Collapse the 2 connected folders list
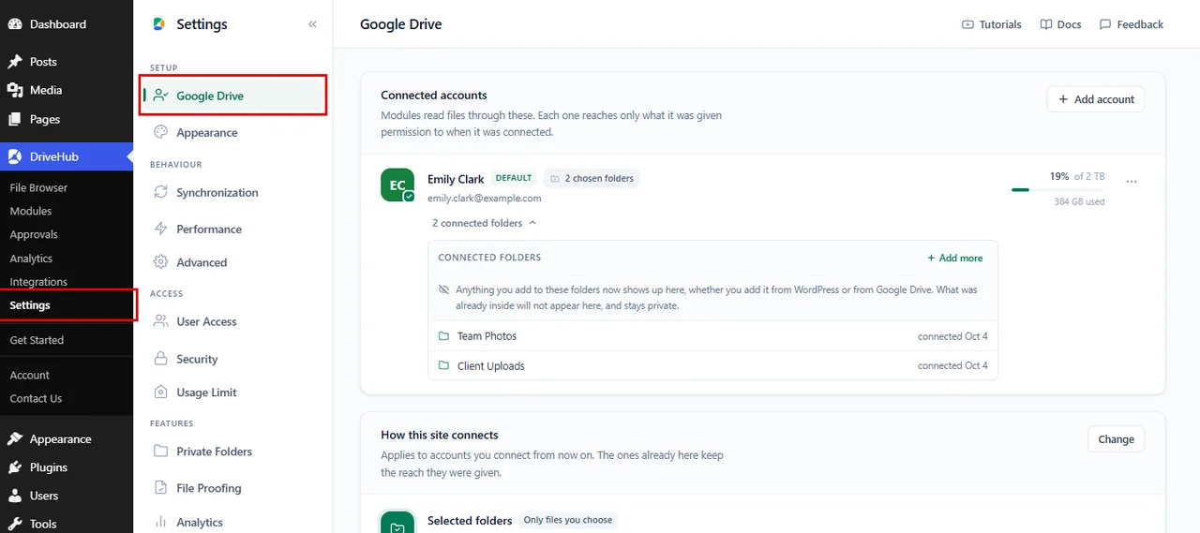Viewport: 1200px width, 533px height. pyautogui.click(x=484, y=223)
